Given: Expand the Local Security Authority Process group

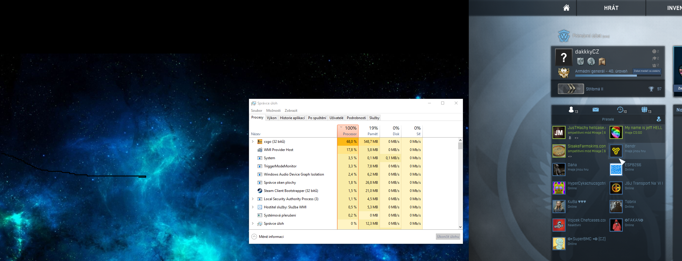Looking at the screenshot, I should (x=253, y=199).
